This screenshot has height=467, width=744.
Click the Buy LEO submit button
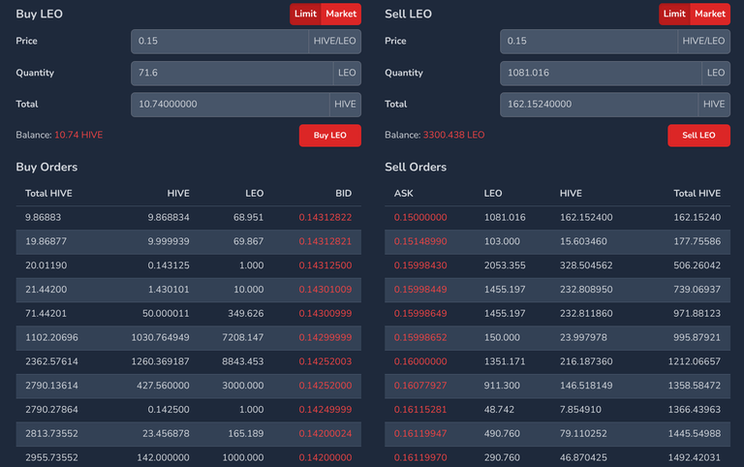[329, 136]
